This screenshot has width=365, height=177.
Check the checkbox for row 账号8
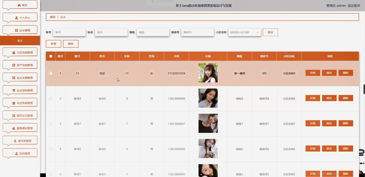(x=51, y=99)
